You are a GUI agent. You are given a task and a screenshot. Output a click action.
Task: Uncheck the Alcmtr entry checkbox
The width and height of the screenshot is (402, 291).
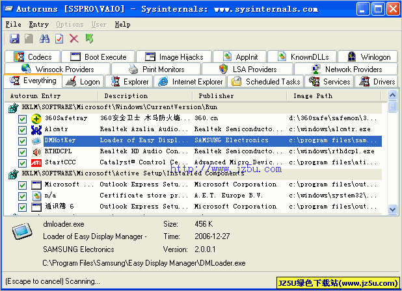pyautogui.click(x=22, y=130)
